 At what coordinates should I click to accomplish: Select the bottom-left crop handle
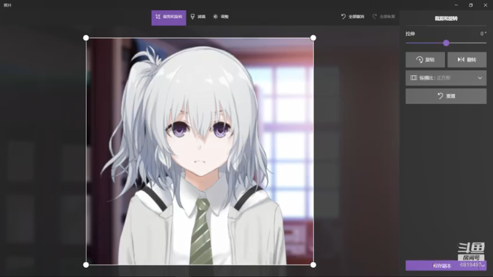pyautogui.click(x=86, y=265)
